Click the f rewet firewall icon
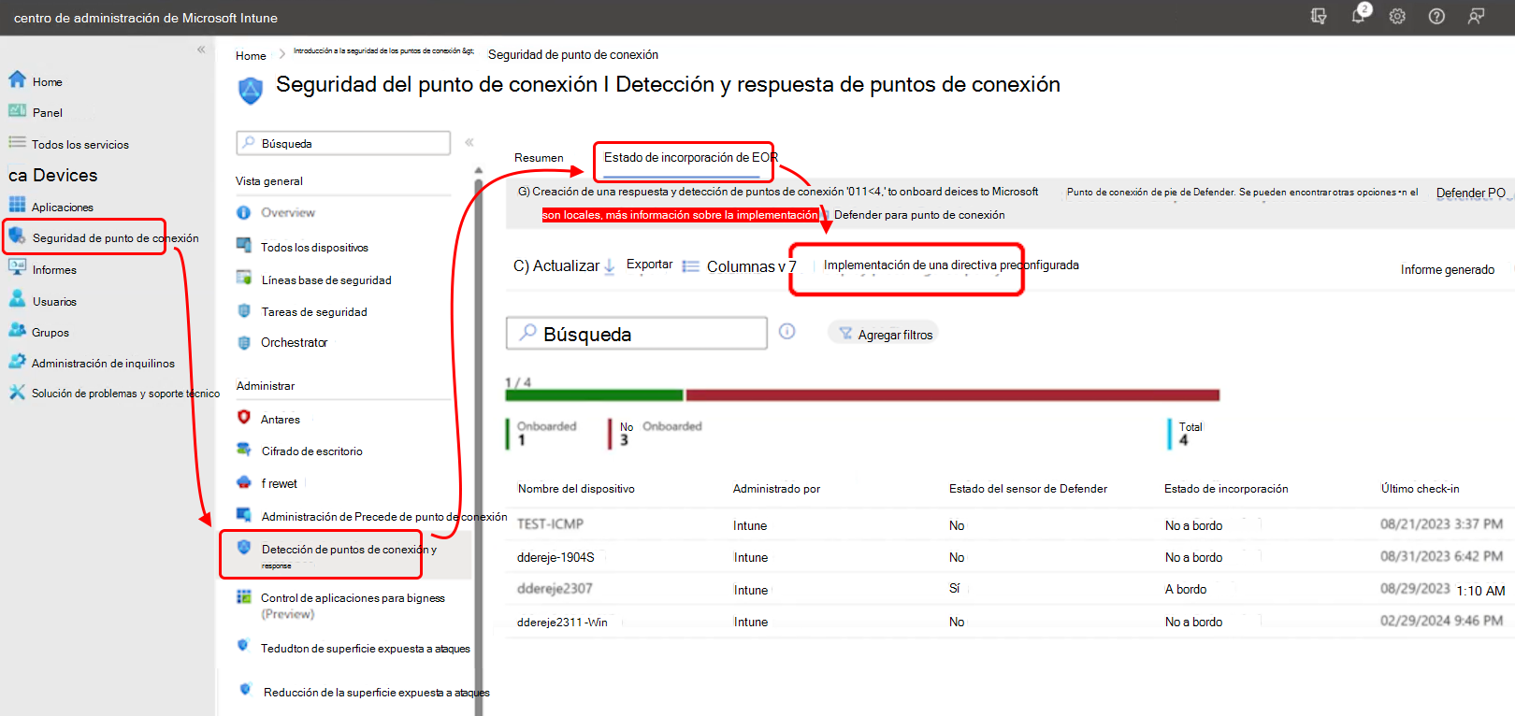This screenshot has height=716, width=1515. [243, 482]
